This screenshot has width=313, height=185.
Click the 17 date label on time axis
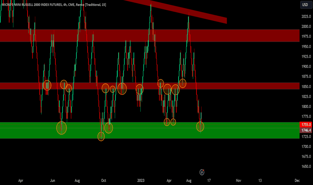coord(209,180)
